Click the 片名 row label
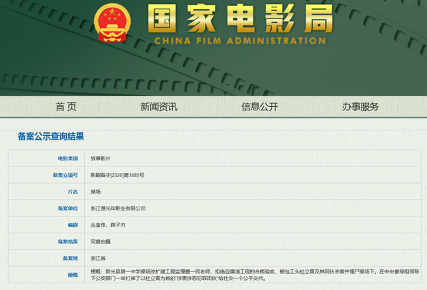The image size is (427, 290). click(72, 192)
